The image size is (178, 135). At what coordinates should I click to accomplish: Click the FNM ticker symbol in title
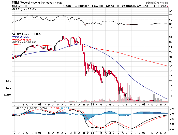pyautogui.click(x=15, y=3)
